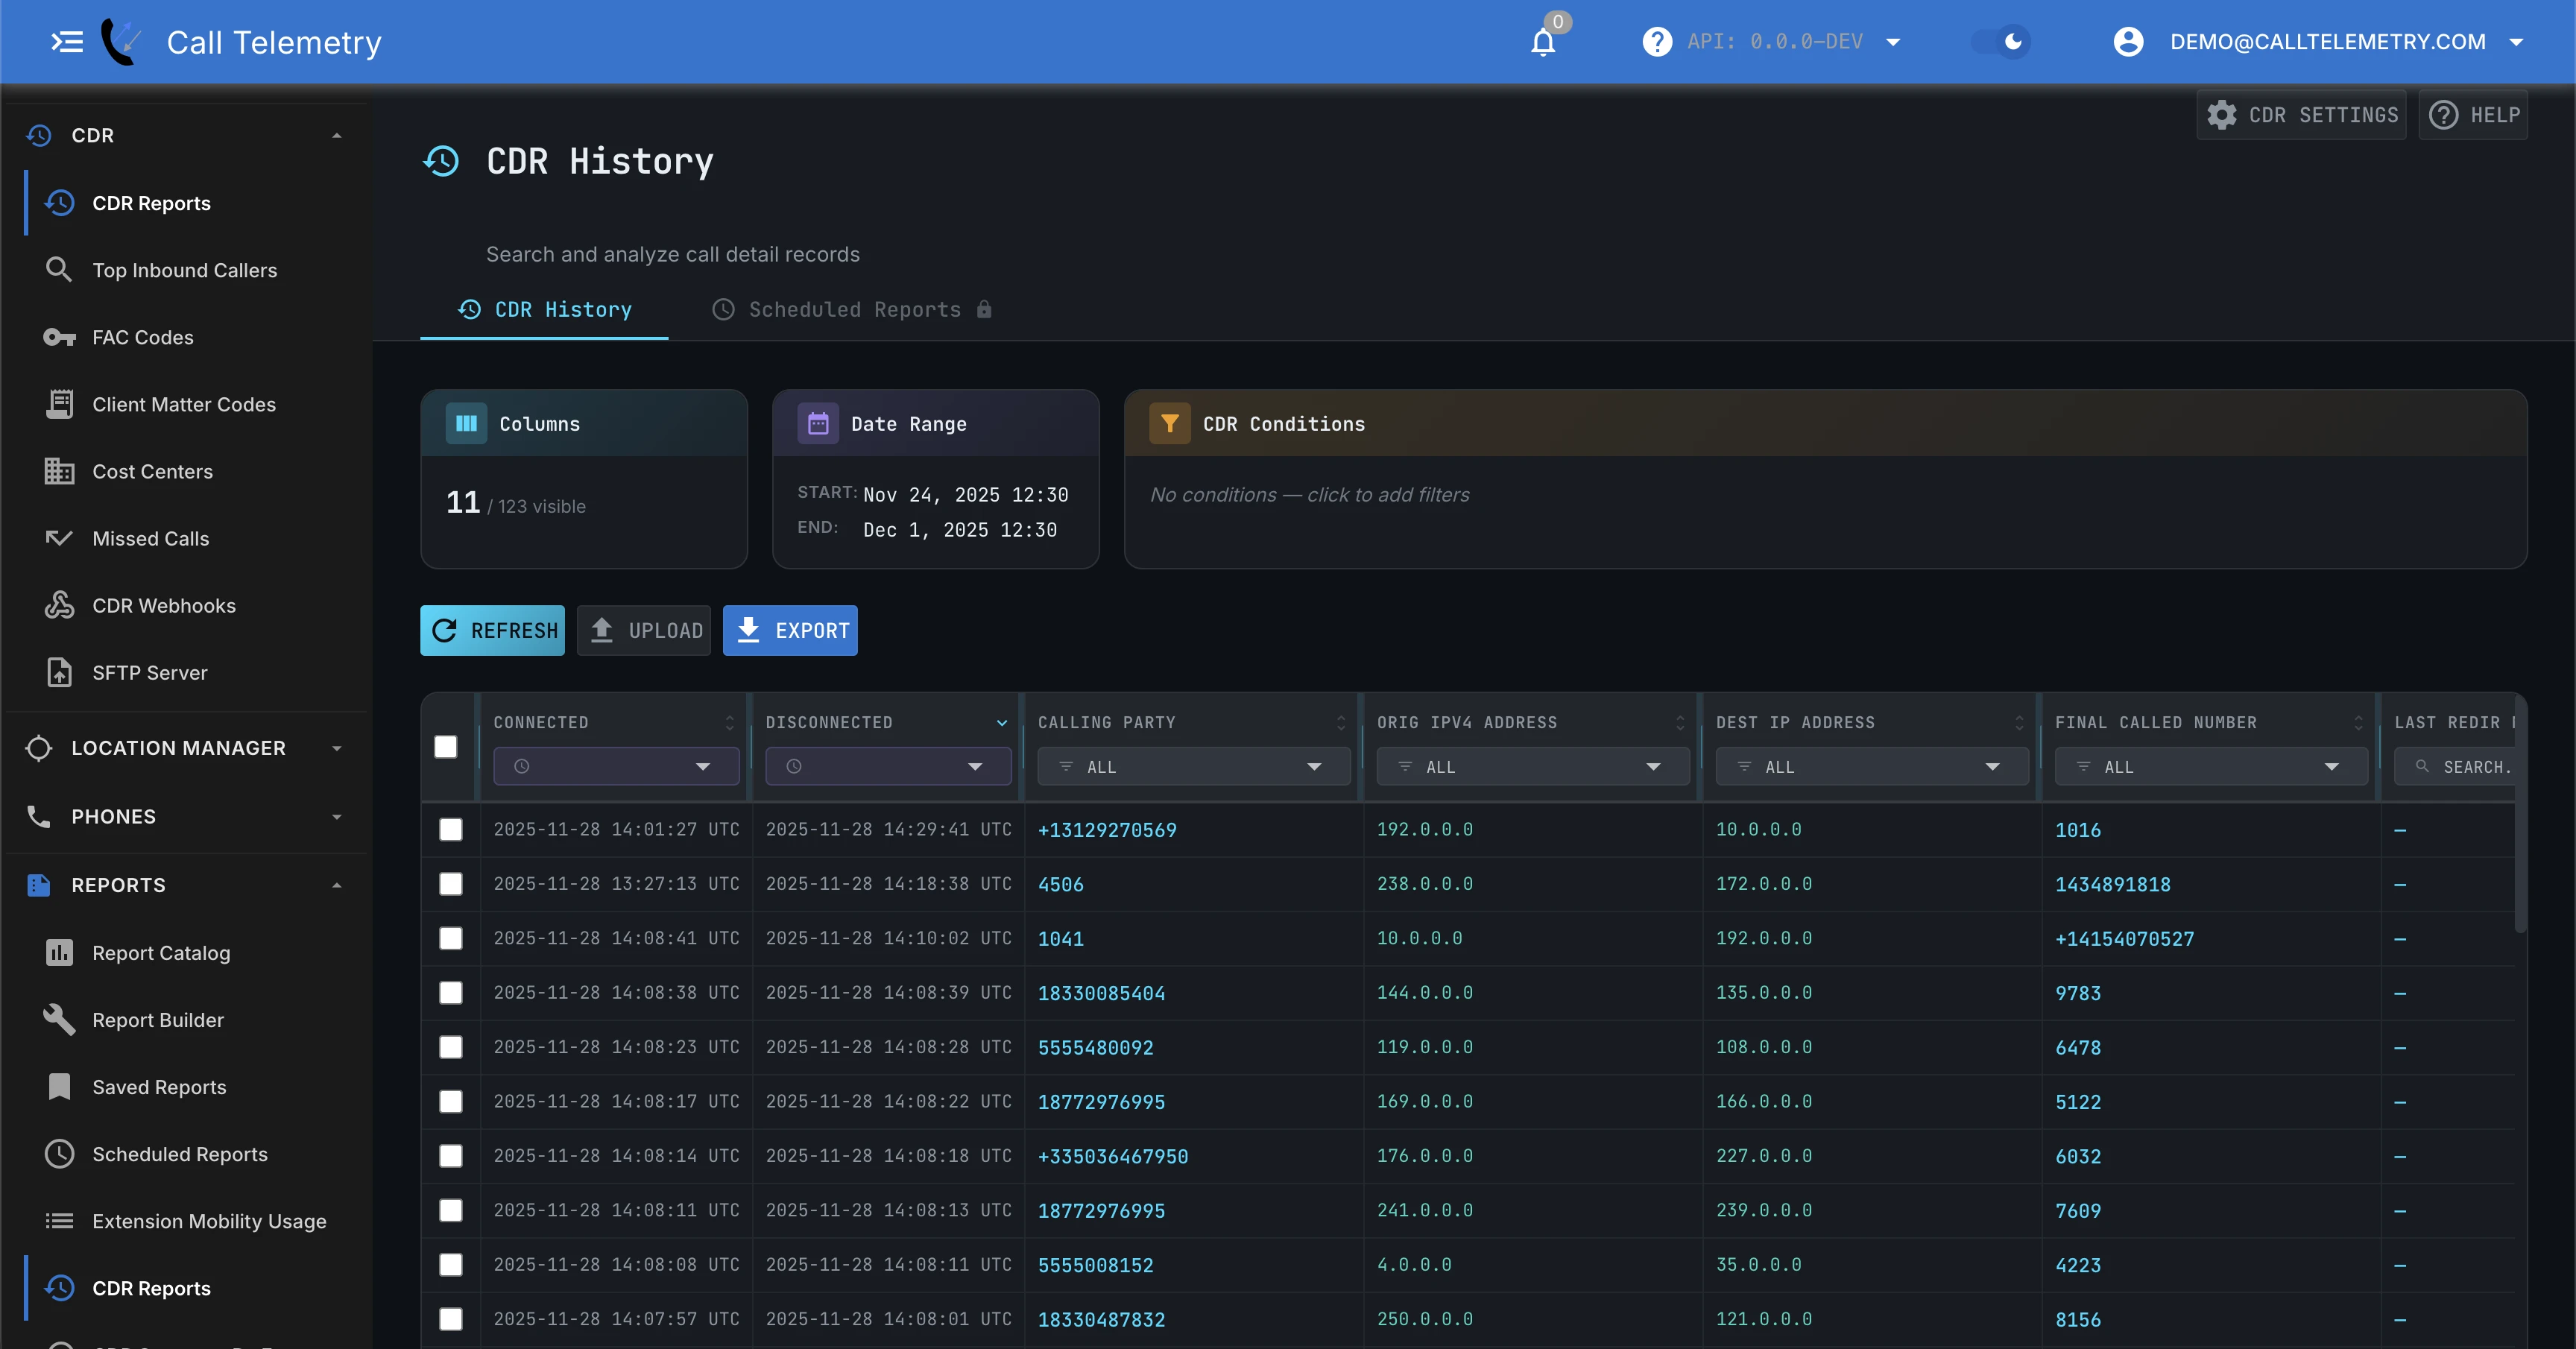
Task: Toggle the sidebar hamburger menu icon
Action: pyautogui.click(x=66, y=42)
